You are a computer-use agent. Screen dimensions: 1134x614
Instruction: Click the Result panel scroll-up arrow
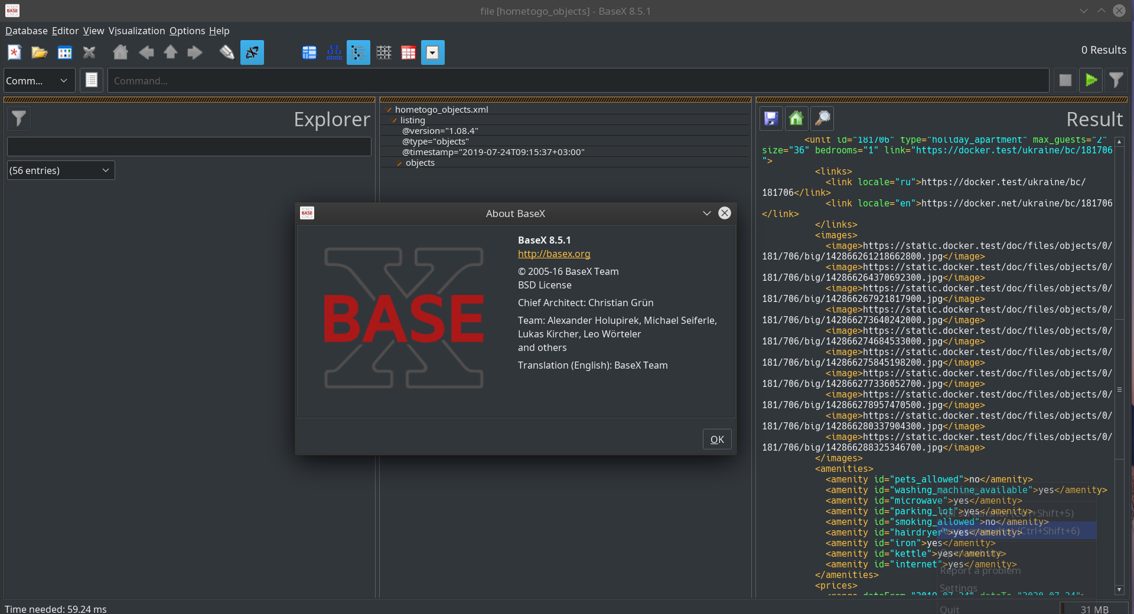(1119, 142)
